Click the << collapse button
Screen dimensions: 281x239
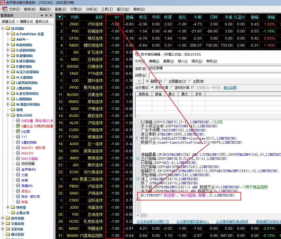[x=139, y=81]
